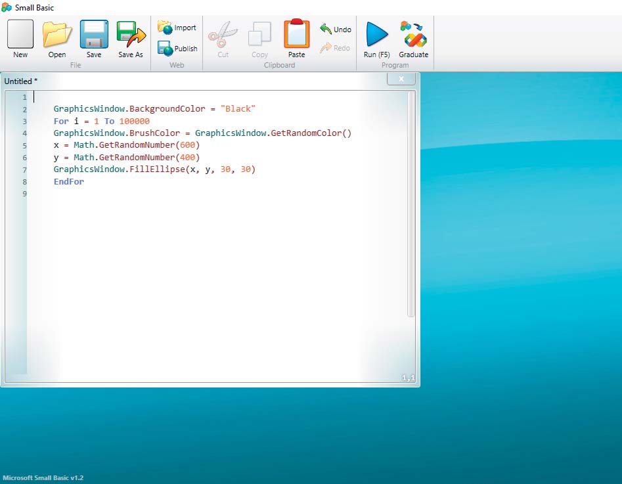The height and width of the screenshot is (484, 622).
Task: Click the 100000 value on line 3
Action: pyautogui.click(x=135, y=121)
